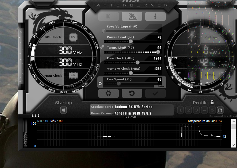Click the MEM chip icon in gauge

click(x=73, y=76)
